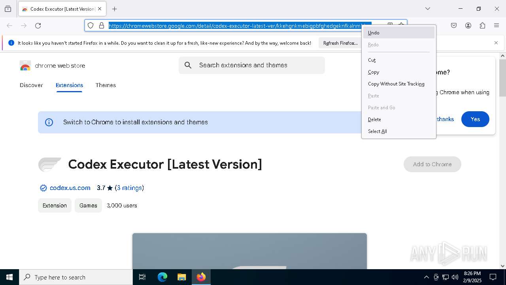Choose Delete in the context menu
The width and height of the screenshot is (506, 285).
399,120
